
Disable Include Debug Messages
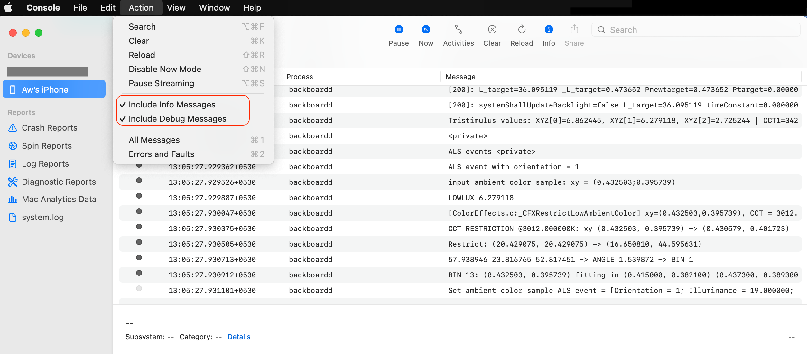[x=177, y=118]
